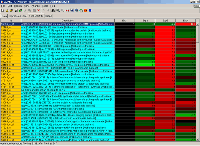The image size is (200, 146).
Task: Click the Exp1 column header
Action: (x=125, y=20)
